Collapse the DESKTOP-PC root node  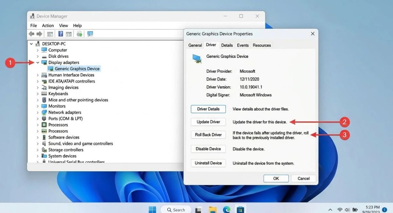pos(31,44)
